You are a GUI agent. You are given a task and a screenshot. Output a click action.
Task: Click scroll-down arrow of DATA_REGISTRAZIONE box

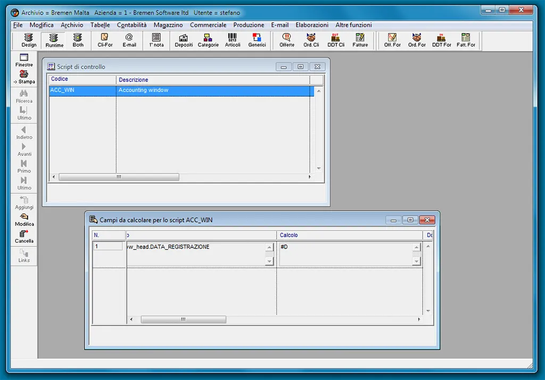pyautogui.click(x=269, y=261)
